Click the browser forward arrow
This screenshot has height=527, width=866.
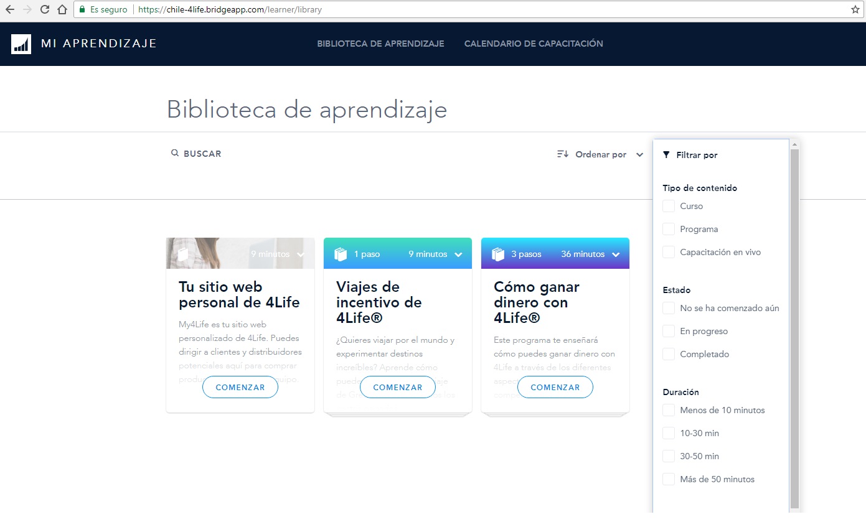click(27, 10)
